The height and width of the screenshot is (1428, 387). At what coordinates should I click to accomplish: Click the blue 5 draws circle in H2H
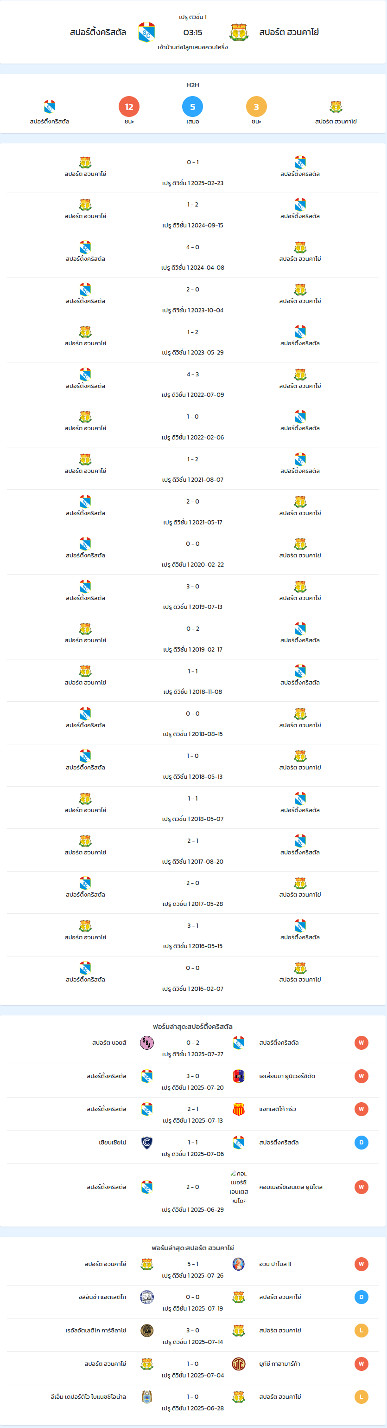[x=193, y=106]
